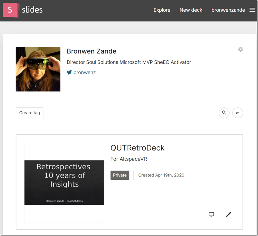Click the Slides logo icon

pyautogui.click(x=11, y=10)
